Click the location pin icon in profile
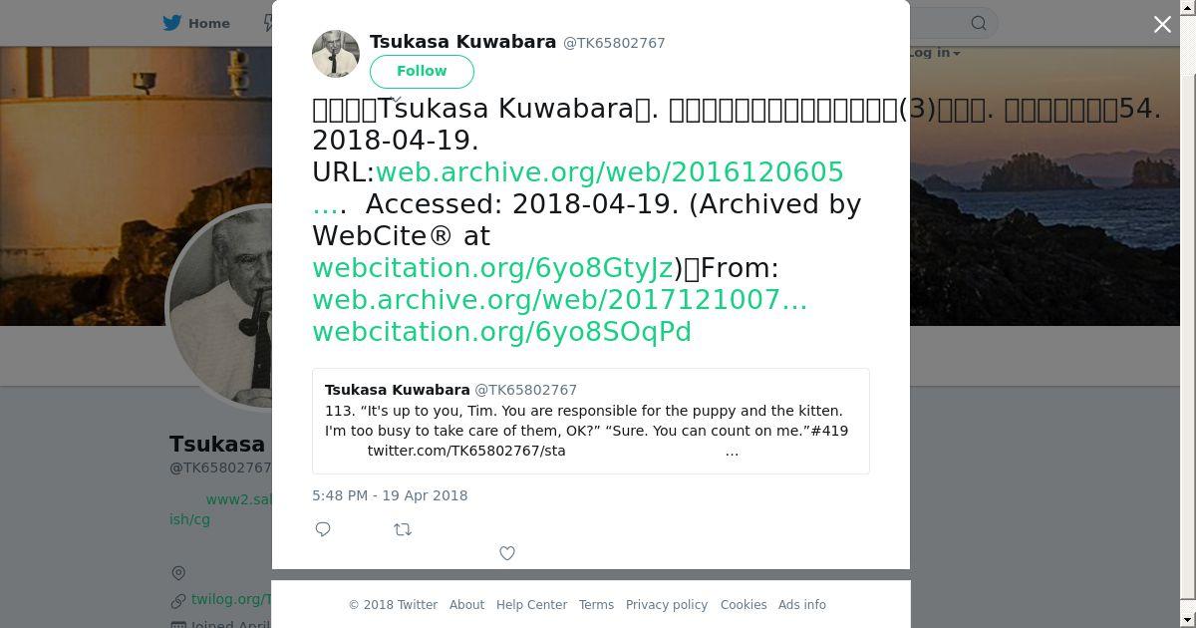 178,572
